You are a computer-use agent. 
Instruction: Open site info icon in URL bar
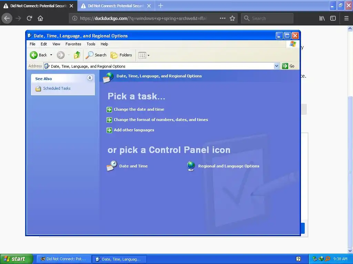pyautogui.click(x=75, y=19)
